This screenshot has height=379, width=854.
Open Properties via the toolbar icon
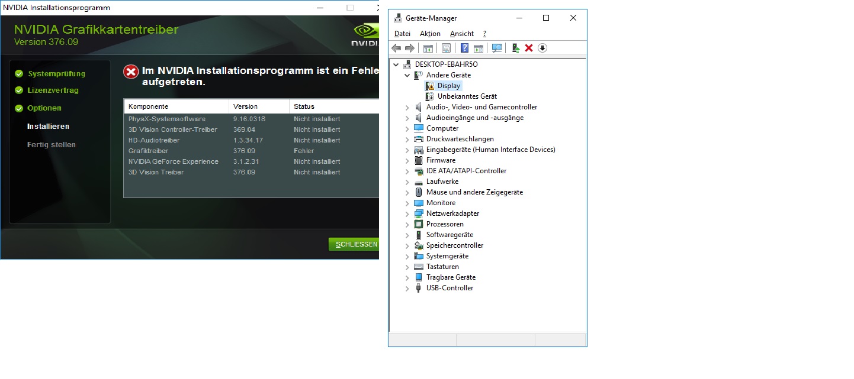click(x=446, y=48)
